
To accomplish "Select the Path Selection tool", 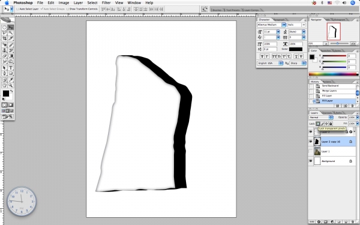I will click(x=4, y=68).
